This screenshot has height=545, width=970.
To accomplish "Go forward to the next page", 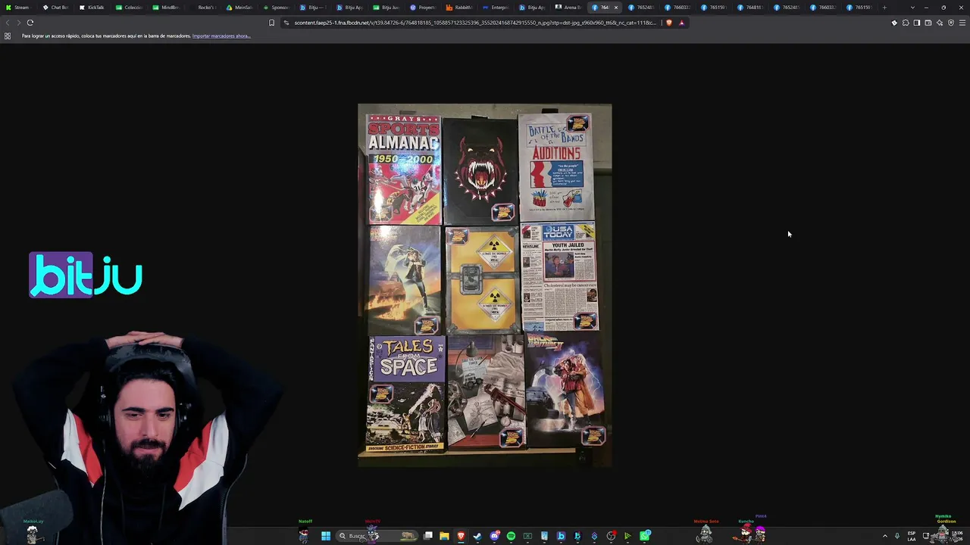I will pyautogui.click(x=18, y=23).
